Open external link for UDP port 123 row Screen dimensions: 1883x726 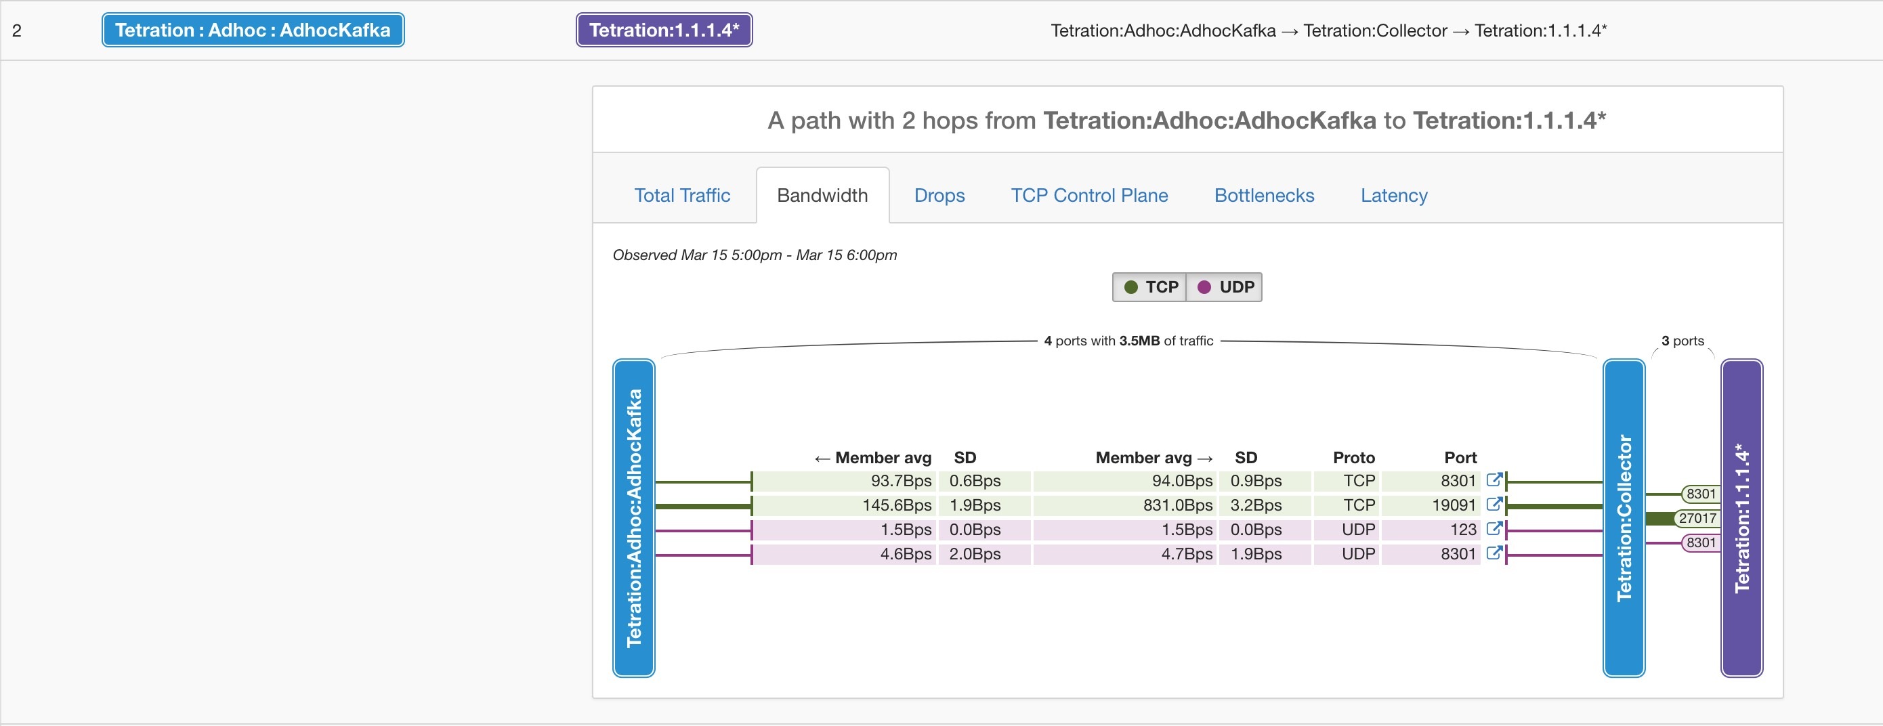coord(1494,529)
